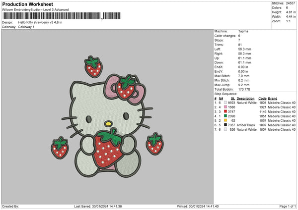The image size is (298, 210).
Task: Click the Colors value 6 in the top summary
Action: (287, 8)
